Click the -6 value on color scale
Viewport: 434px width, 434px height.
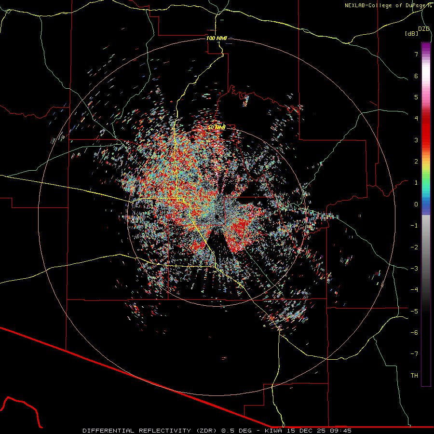point(414,332)
